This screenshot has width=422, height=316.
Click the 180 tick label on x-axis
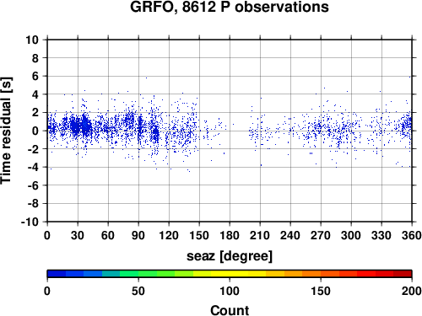230,235
